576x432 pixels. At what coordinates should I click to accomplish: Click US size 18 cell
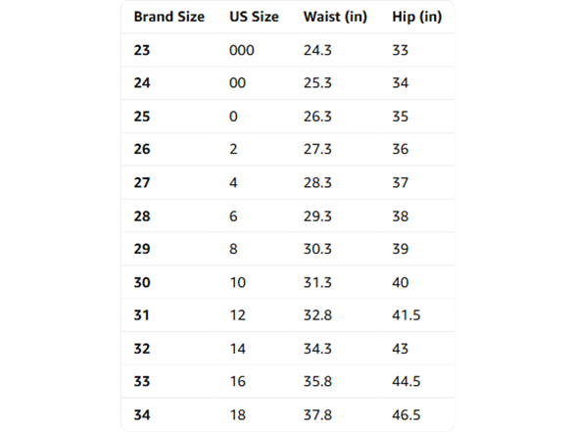tap(238, 415)
